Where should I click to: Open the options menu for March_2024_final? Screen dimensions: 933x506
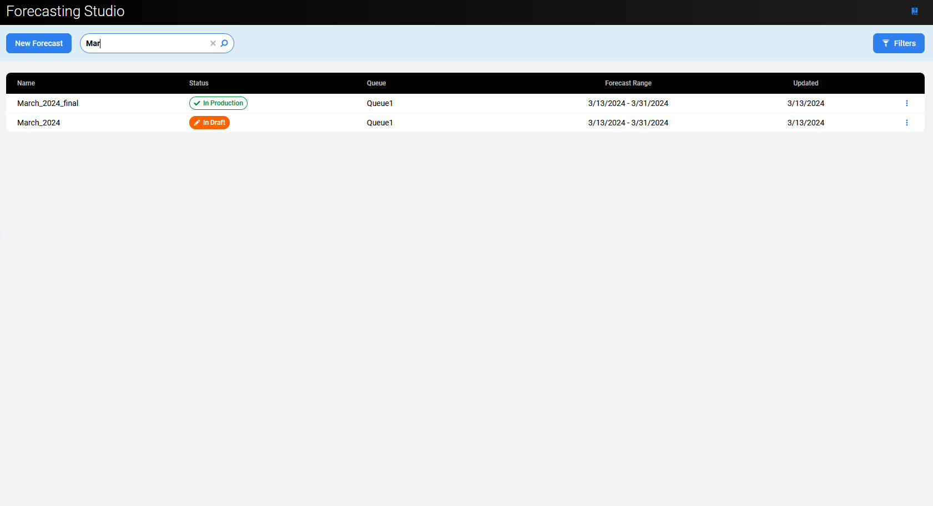pos(906,103)
